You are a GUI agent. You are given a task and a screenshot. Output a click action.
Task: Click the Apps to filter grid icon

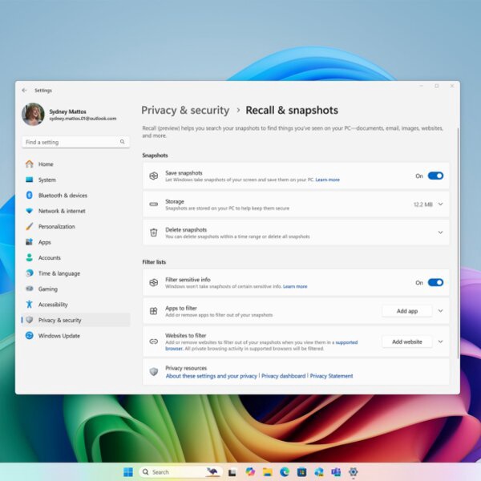tap(154, 311)
